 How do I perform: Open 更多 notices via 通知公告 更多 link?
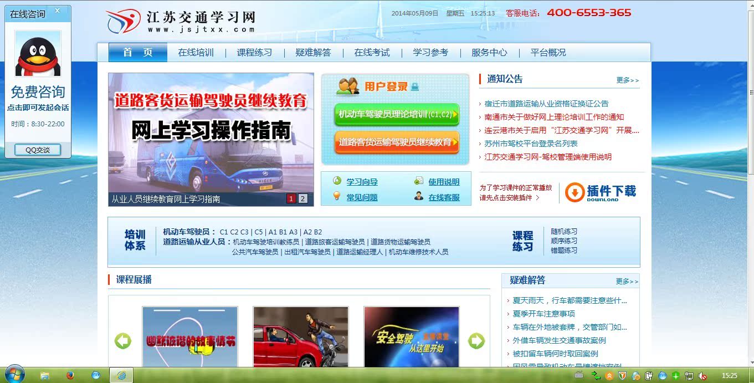click(627, 80)
